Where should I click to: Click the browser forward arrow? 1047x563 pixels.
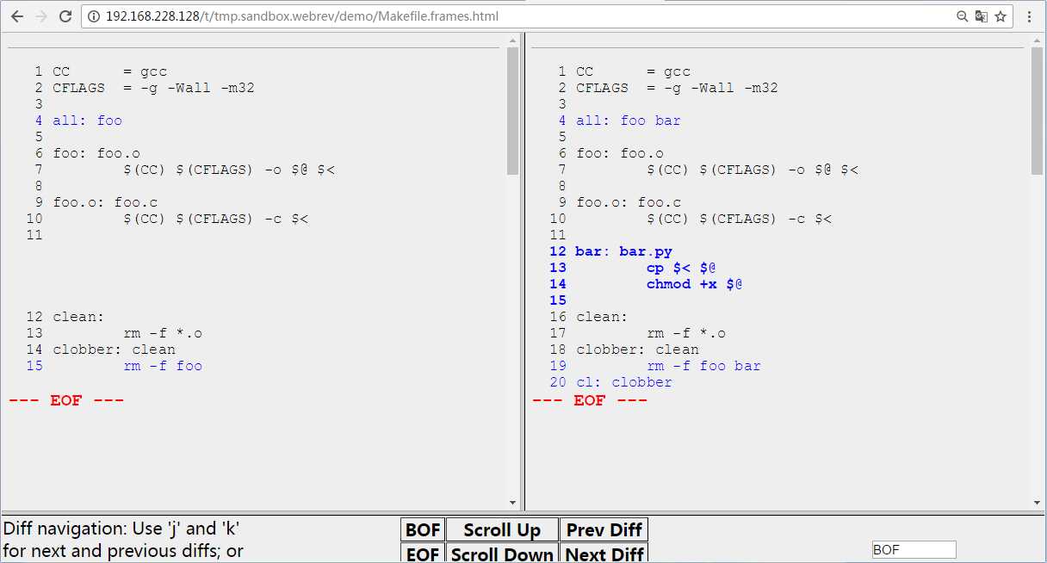point(41,16)
